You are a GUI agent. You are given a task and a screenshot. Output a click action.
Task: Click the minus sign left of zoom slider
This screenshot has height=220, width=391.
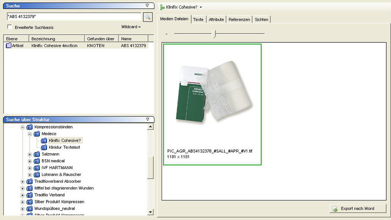point(166,34)
